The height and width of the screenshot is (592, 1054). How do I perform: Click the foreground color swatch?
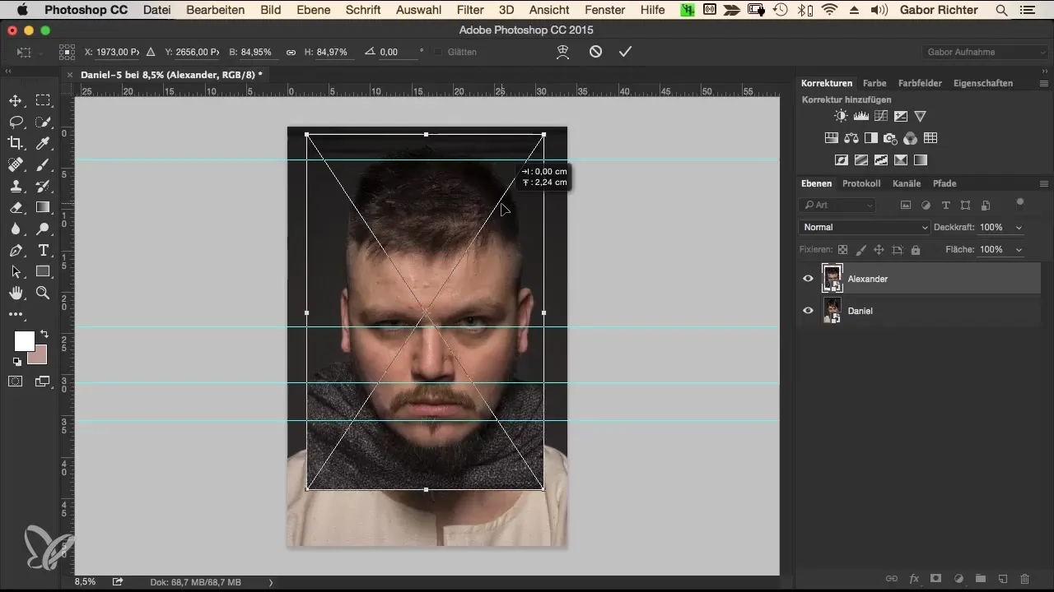pyautogui.click(x=24, y=340)
